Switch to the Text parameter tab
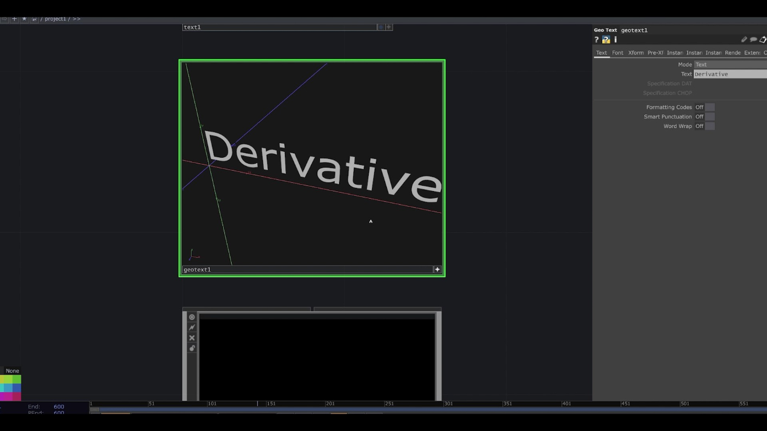Screen dimensions: 767x431 (602, 53)
